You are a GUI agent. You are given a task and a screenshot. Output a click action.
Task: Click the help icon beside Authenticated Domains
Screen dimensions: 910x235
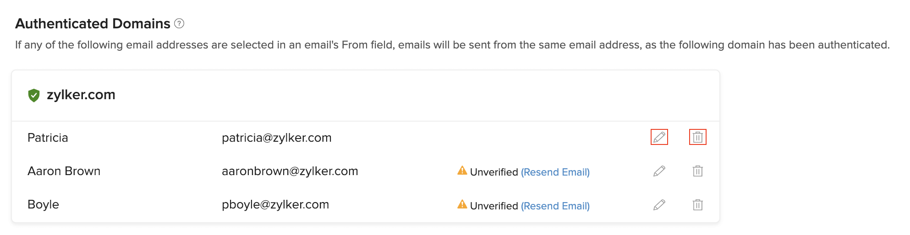pos(180,23)
